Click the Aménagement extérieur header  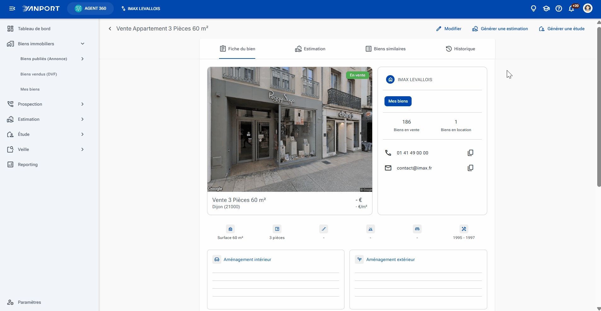point(390,259)
